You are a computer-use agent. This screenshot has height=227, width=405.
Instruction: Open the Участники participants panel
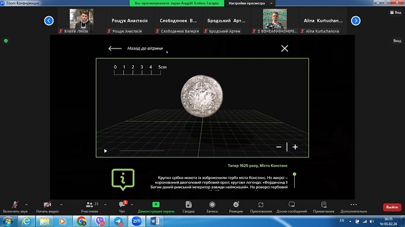89,205
